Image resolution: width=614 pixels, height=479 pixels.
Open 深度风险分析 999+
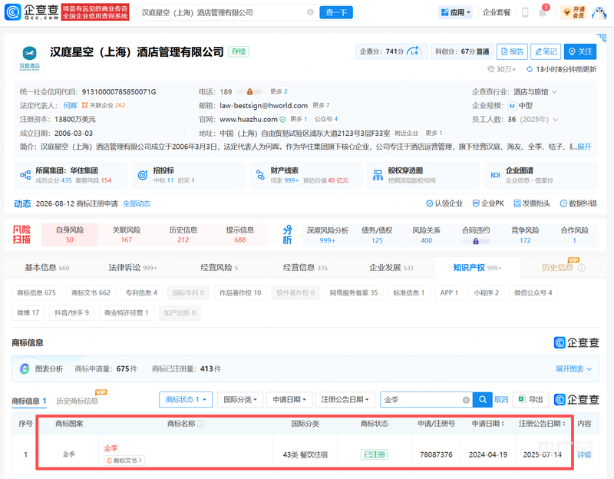328,235
